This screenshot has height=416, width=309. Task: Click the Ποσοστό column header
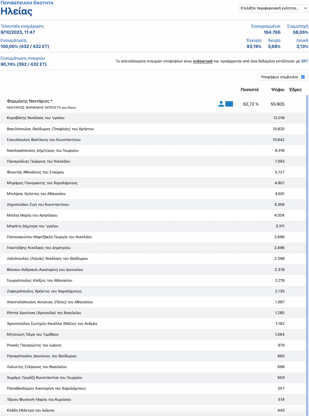click(249, 90)
